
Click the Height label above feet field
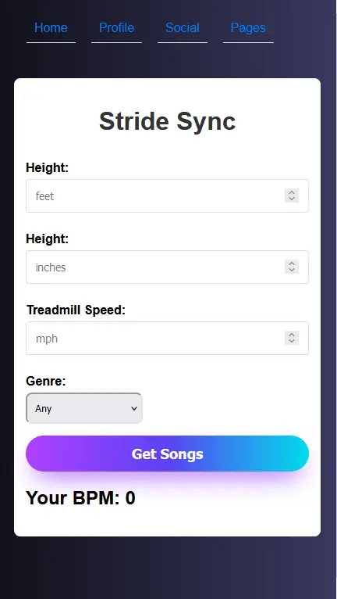[x=48, y=167]
